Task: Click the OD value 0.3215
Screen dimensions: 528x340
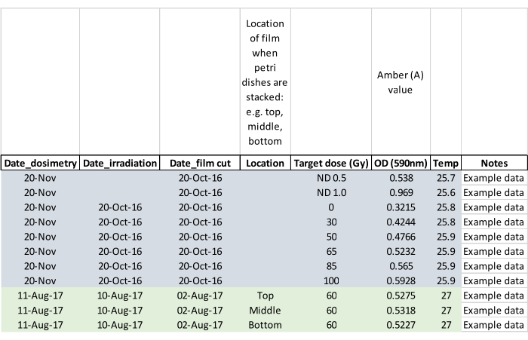Action: pyautogui.click(x=400, y=207)
